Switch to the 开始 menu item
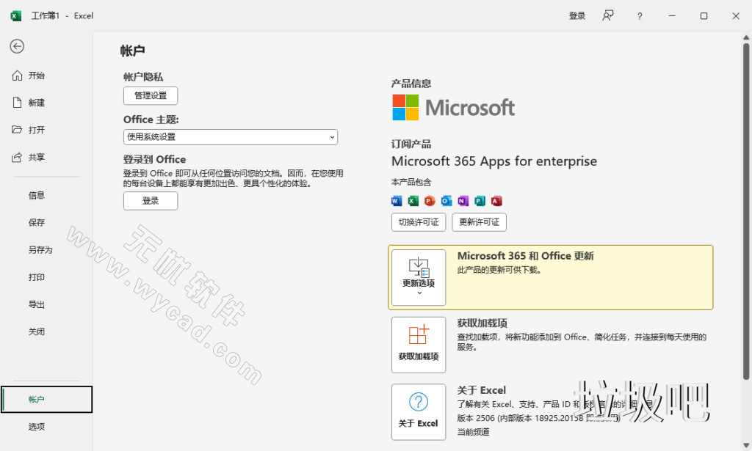This screenshot has width=752, height=451. tap(35, 75)
